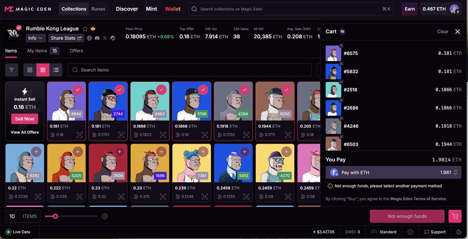The height and width of the screenshot is (239, 468).
Task: Click the 10 ITEMS count field
Action: pyautogui.click(x=23, y=216)
